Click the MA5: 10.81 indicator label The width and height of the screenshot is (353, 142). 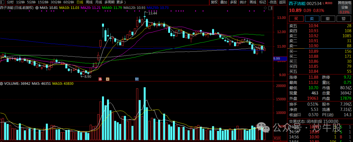[48, 8]
